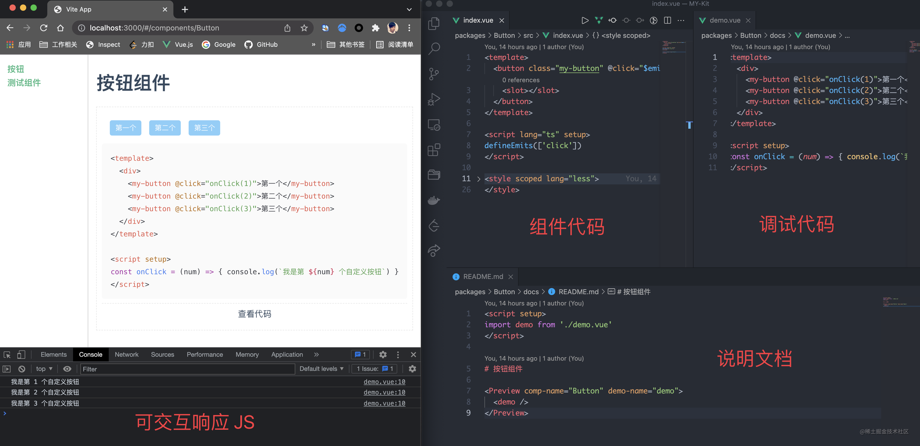The width and height of the screenshot is (920, 446).
Task: Open the 测试组件 sidebar link
Action: pyautogui.click(x=24, y=83)
